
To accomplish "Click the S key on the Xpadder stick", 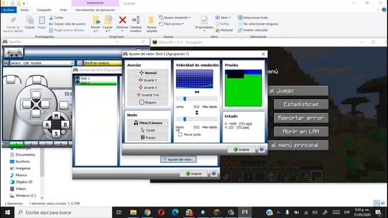I will point(56,134).
